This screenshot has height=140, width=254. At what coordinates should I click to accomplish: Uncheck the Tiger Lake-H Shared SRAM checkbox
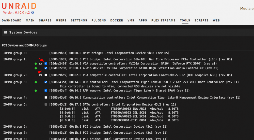(x=46, y=90)
